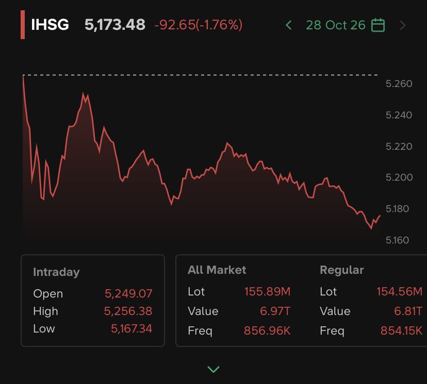
Task: Click the All Market heading
Action: (x=217, y=270)
